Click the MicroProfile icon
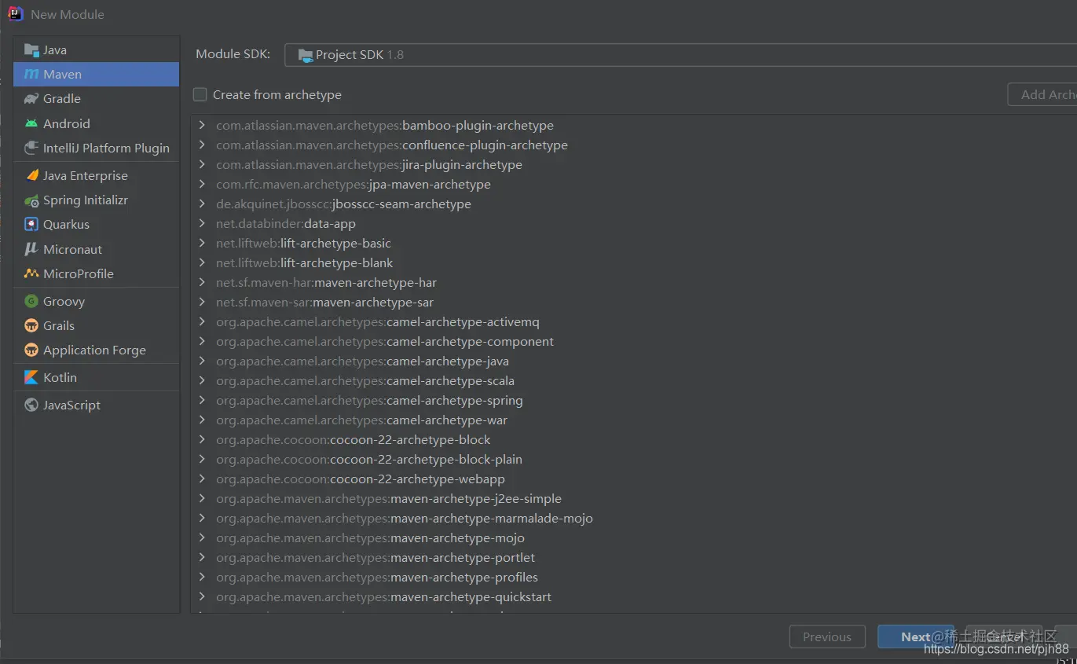 [x=31, y=273]
